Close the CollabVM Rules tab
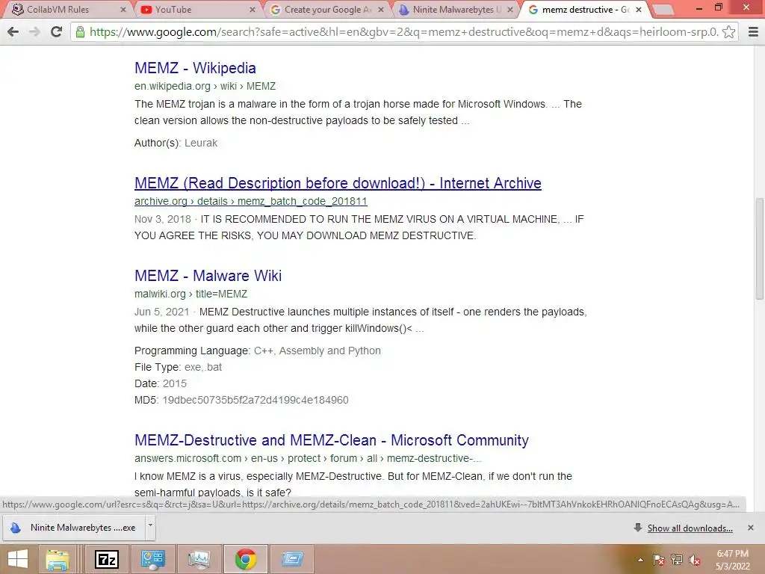Image resolution: width=765 pixels, height=574 pixels. tap(123, 9)
